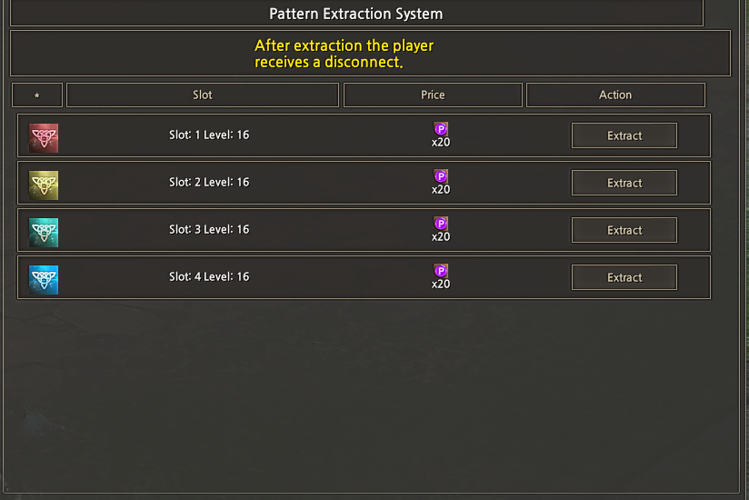Click the purple coin icon in Slot 2 row
Image resolution: width=749 pixels, height=500 pixels.
click(441, 176)
